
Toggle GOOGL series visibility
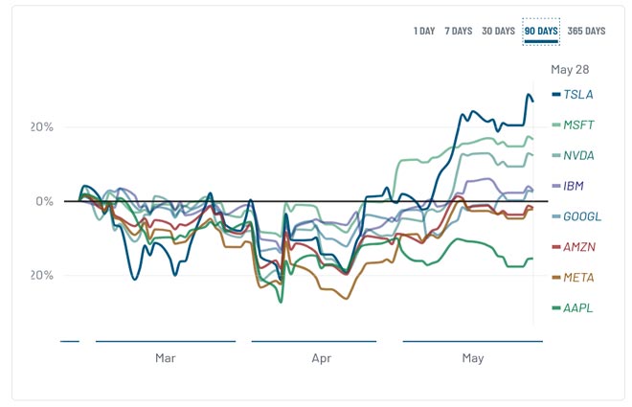tap(581, 216)
